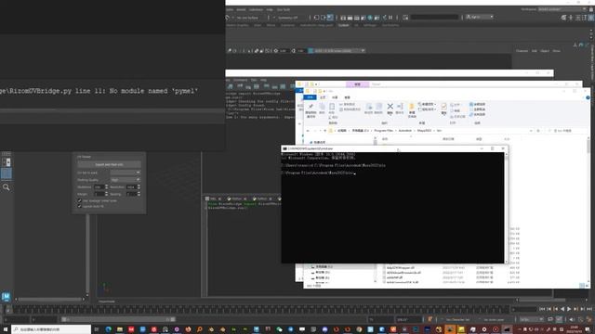Select Quick access in Explorer navigation pane
595x334 pixels.
pos(318,142)
